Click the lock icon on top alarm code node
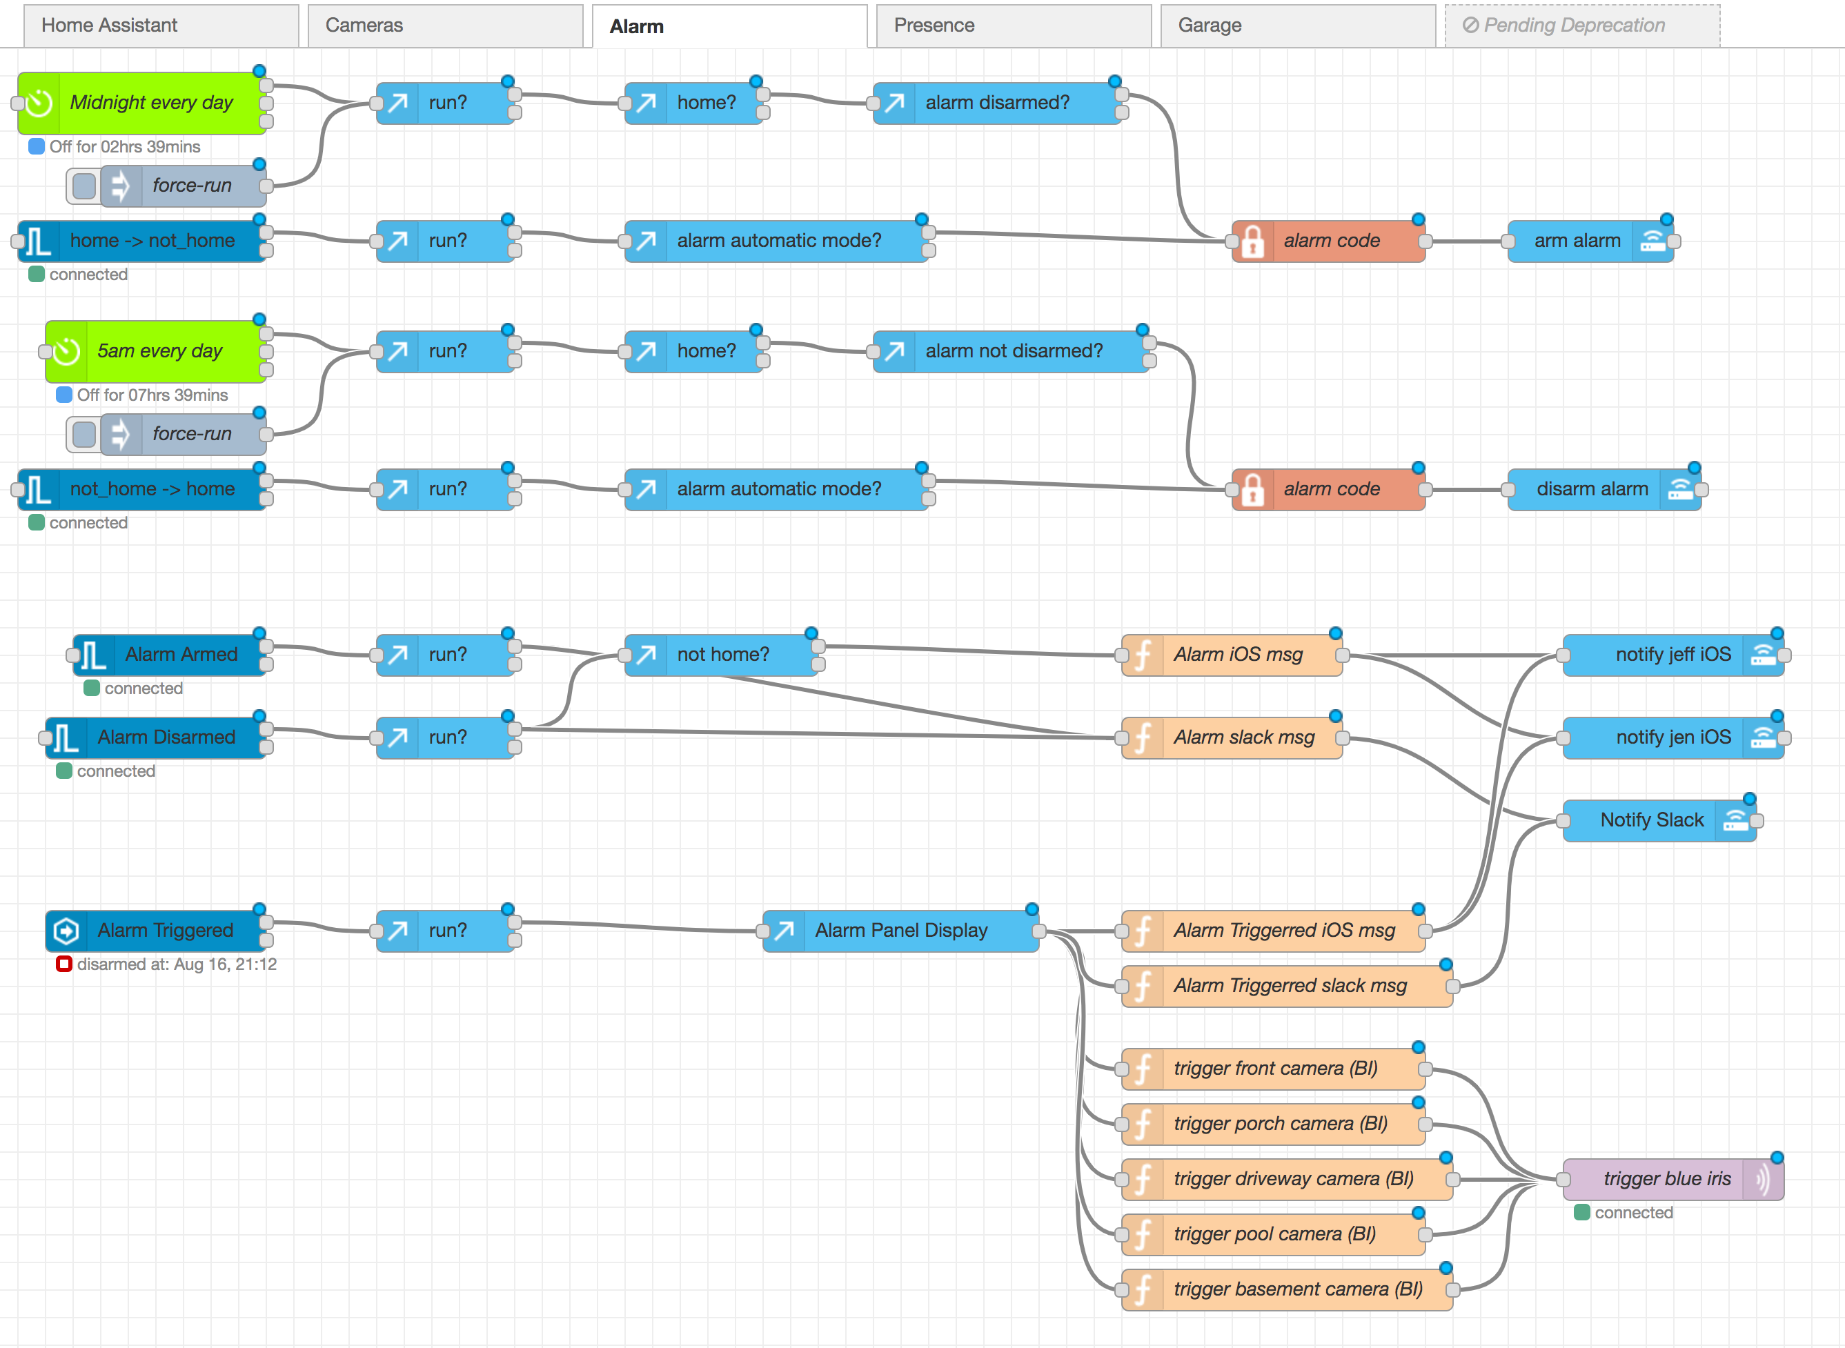 (x=1254, y=241)
